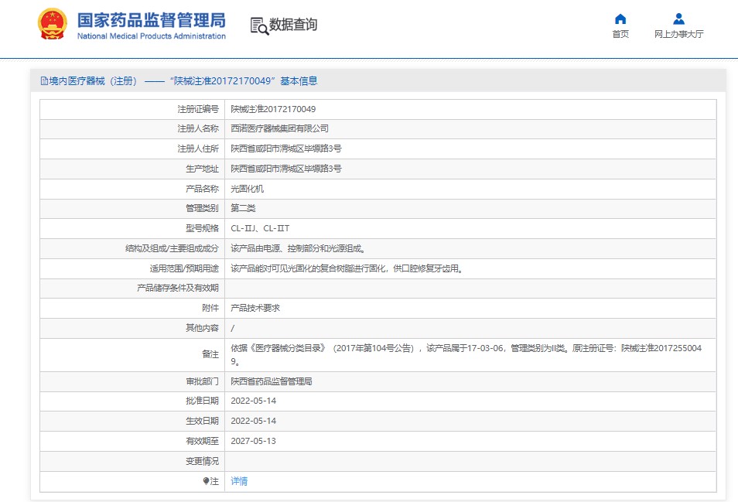This screenshot has width=738, height=502.
Task: Select product name 光固化机
Action: point(247,189)
